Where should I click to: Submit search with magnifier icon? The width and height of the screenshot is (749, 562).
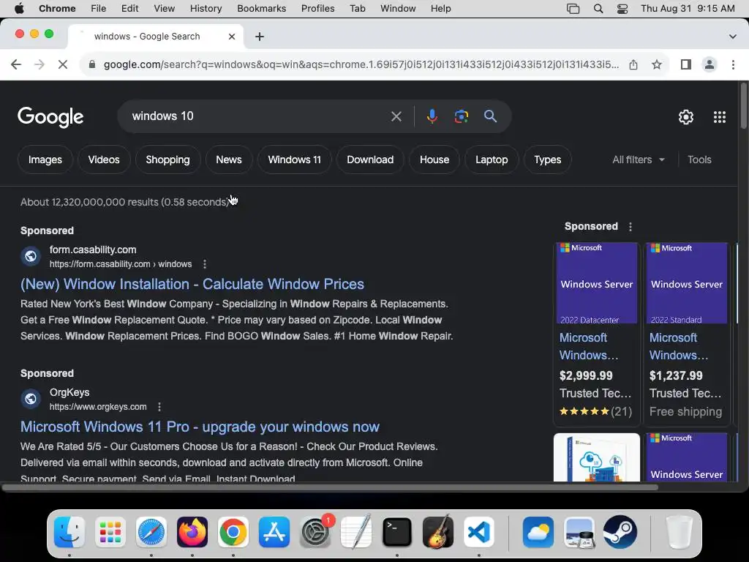[490, 116]
